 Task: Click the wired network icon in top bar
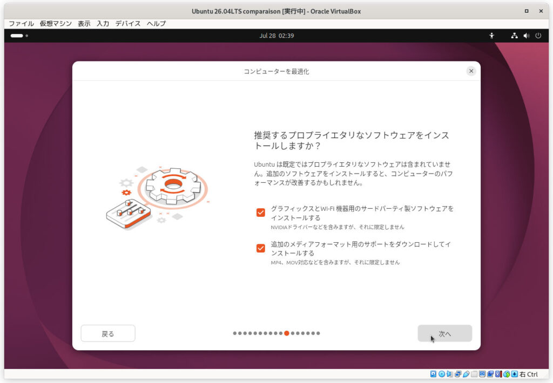click(x=515, y=36)
